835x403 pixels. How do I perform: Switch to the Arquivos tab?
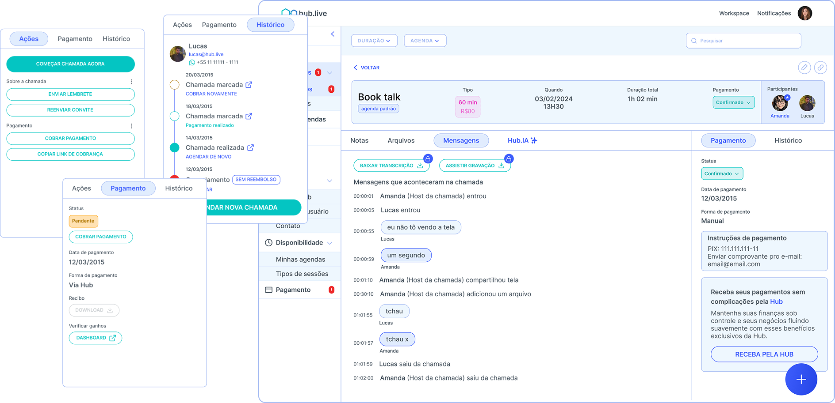[401, 140]
